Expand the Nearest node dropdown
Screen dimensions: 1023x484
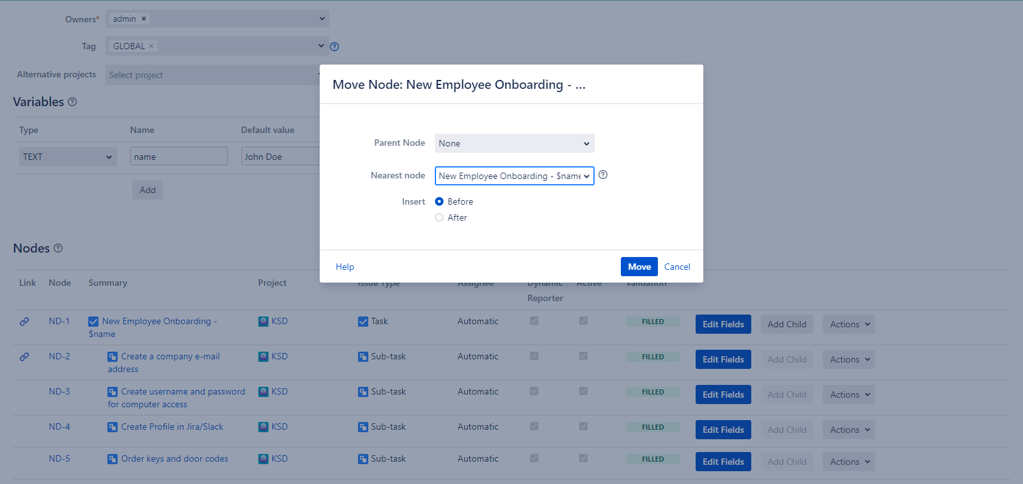514,176
